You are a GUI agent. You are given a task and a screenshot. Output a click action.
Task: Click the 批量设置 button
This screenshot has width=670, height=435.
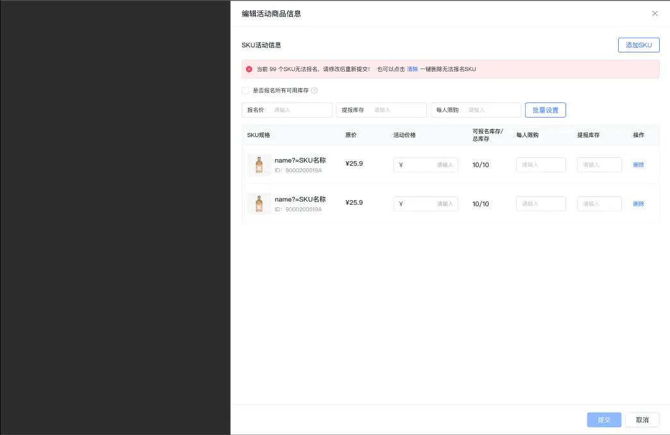pyautogui.click(x=545, y=110)
